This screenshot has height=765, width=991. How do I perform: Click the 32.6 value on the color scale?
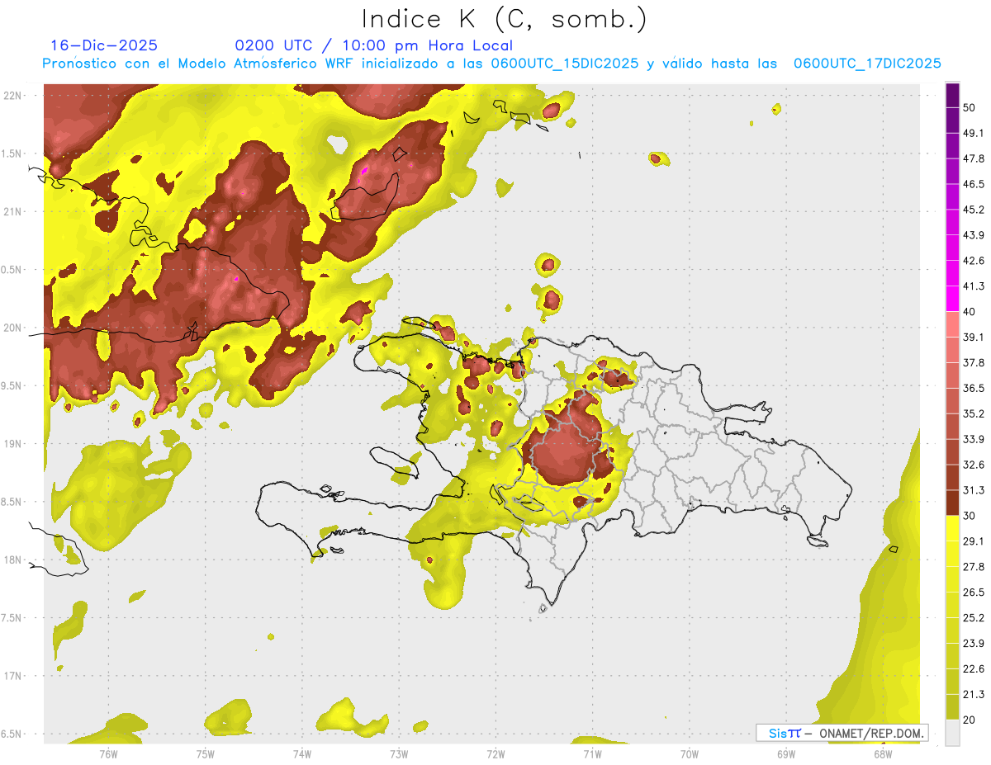974,465
